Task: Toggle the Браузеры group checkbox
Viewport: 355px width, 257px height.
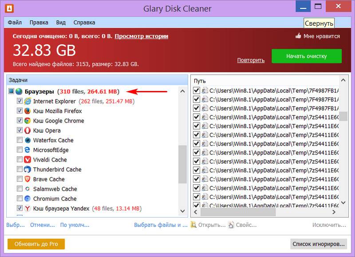Action: click(12, 91)
